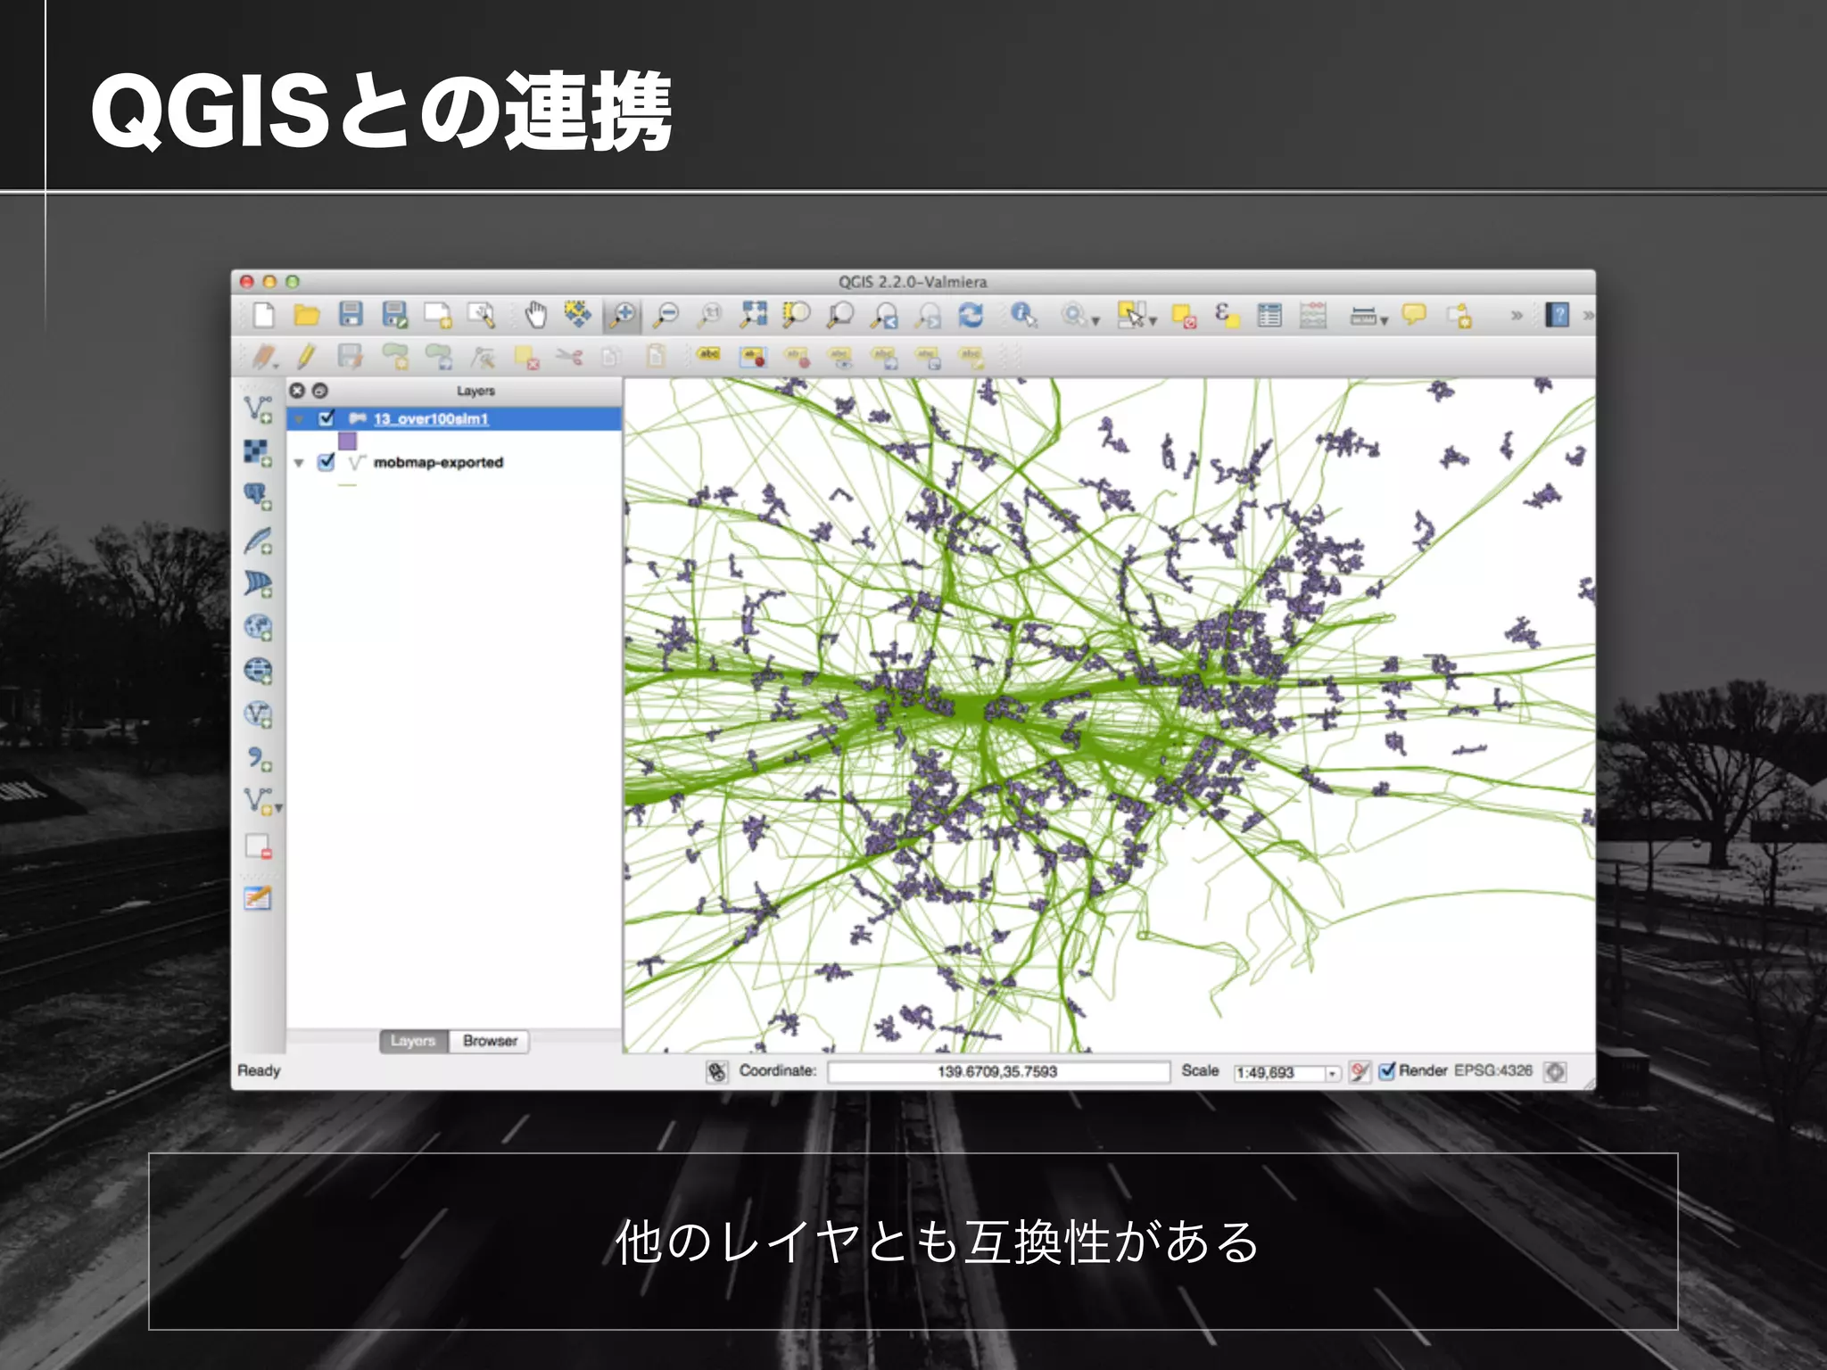The width and height of the screenshot is (1827, 1370).
Task: Select the 13_over100slm1 layer name
Action: coord(431,418)
